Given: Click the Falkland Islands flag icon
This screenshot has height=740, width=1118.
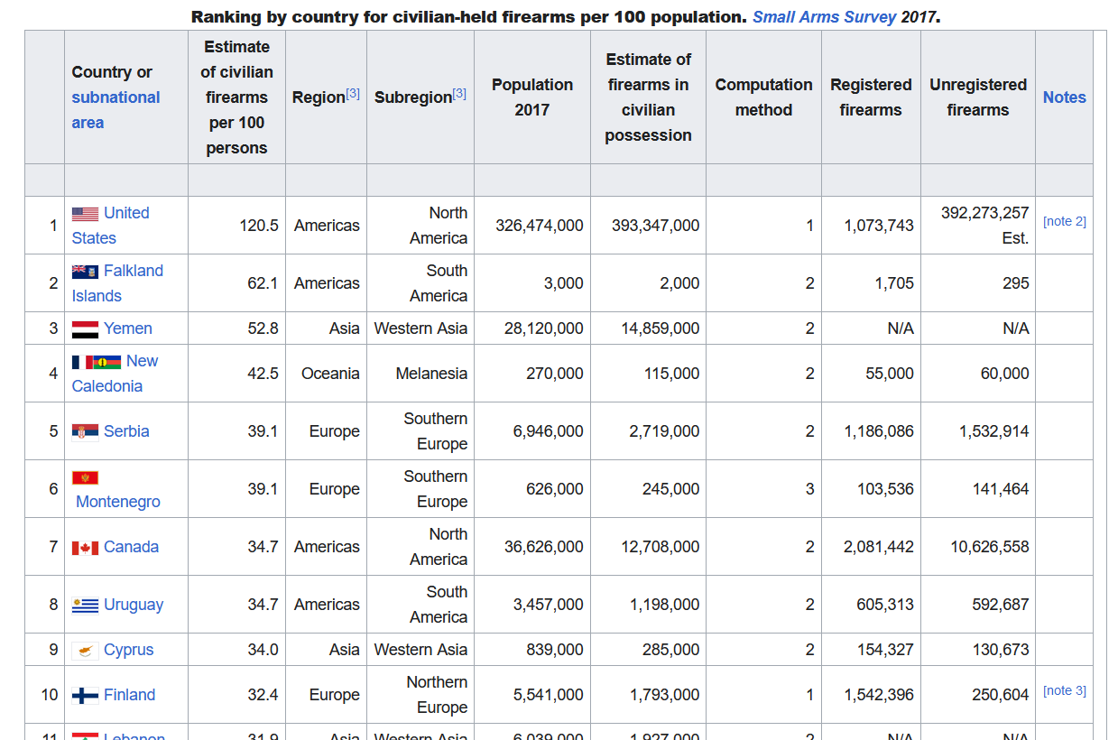Looking at the screenshot, I should pyautogui.click(x=85, y=272).
